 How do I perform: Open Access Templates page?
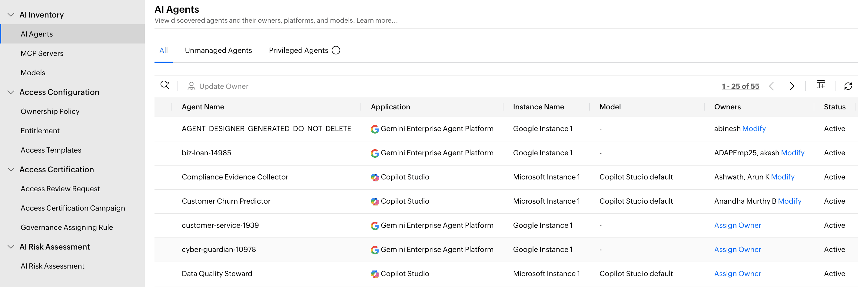click(51, 150)
